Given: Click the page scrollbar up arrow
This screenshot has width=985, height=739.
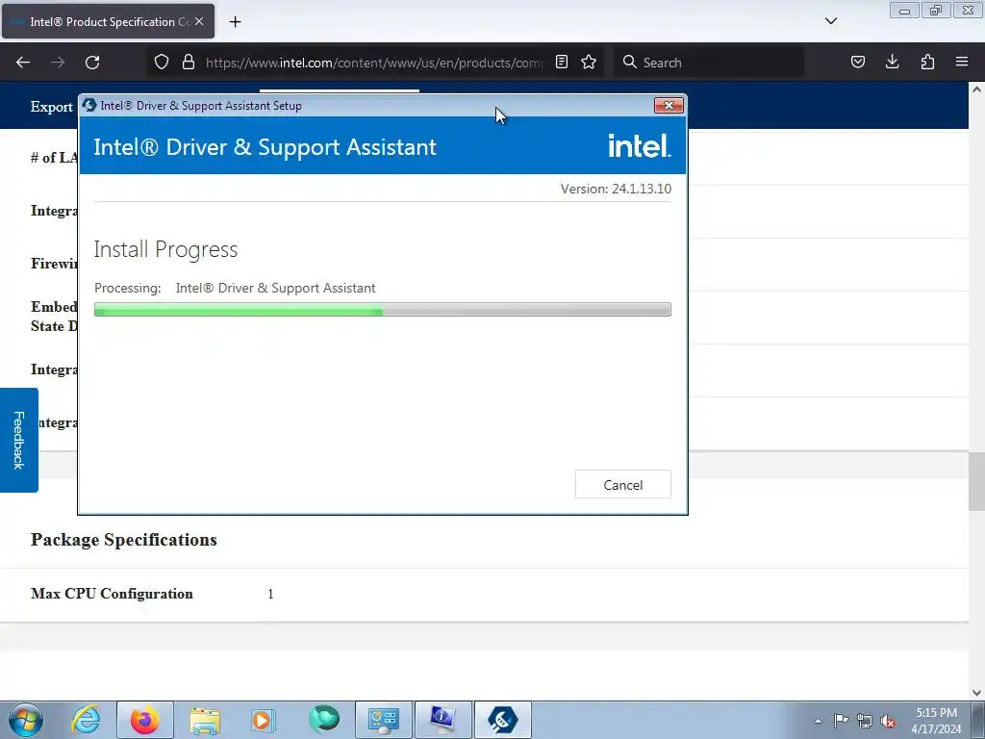Looking at the screenshot, I should [x=976, y=89].
